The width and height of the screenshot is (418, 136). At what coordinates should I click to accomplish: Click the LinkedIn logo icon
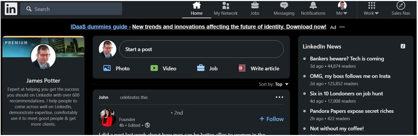[11, 9]
